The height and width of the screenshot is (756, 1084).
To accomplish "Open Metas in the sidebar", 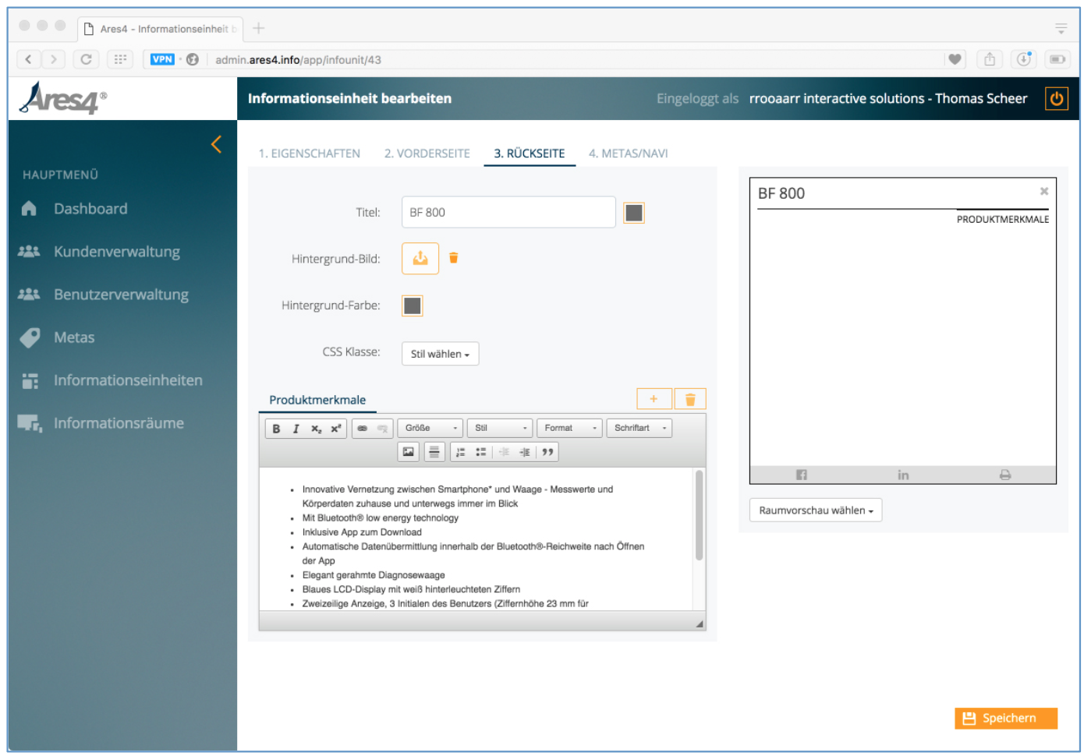I will [x=74, y=337].
